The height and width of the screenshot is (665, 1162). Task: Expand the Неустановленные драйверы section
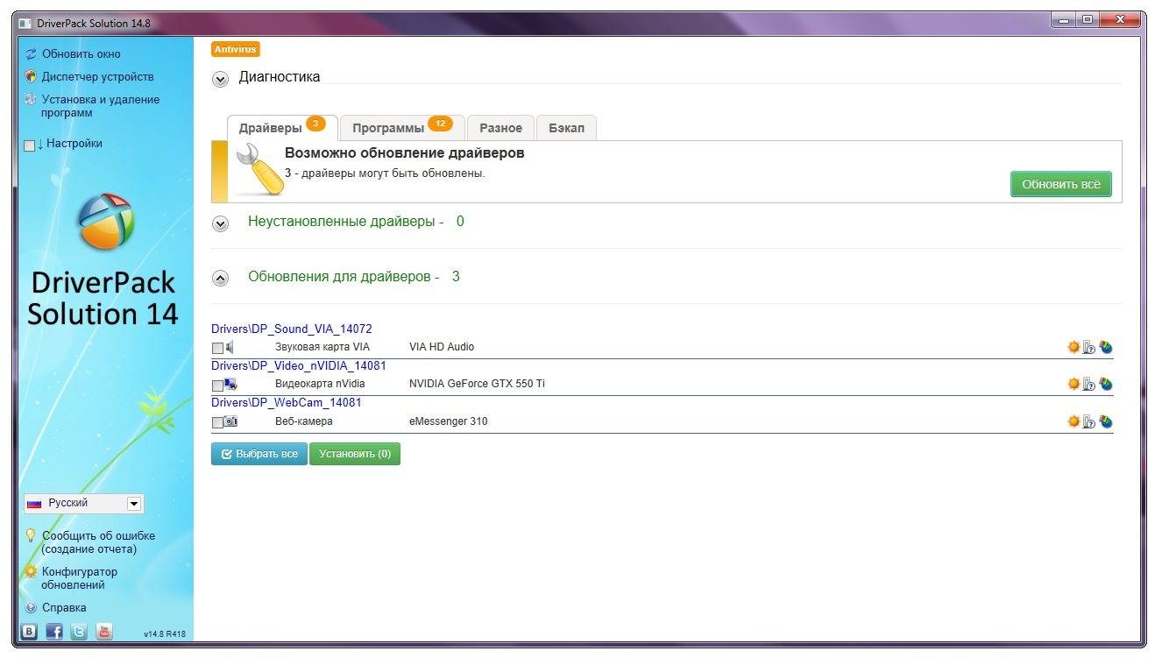[221, 223]
